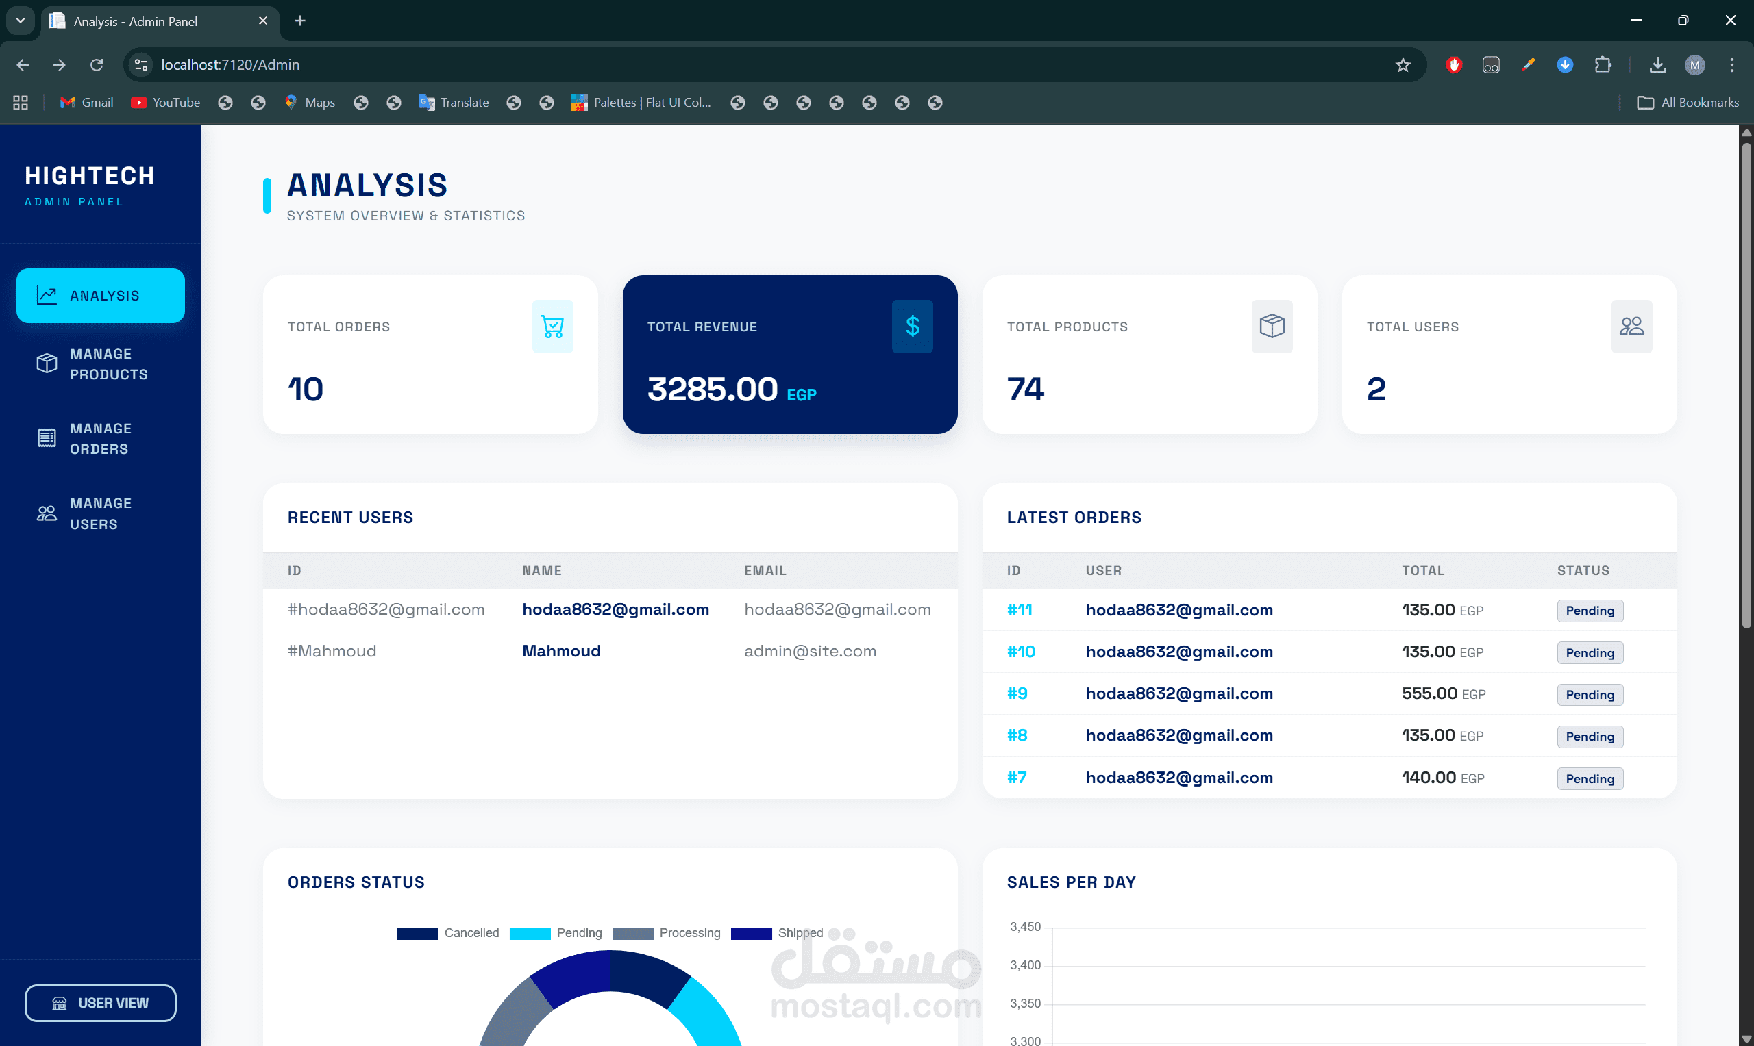Open the Gmail bookmark
This screenshot has height=1046, width=1754.
pyautogui.click(x=87, y=103)
